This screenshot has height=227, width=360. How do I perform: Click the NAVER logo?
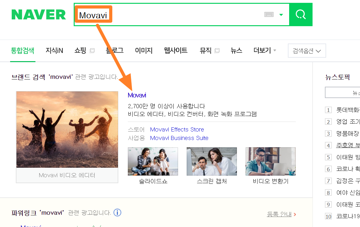pos(39,15)
